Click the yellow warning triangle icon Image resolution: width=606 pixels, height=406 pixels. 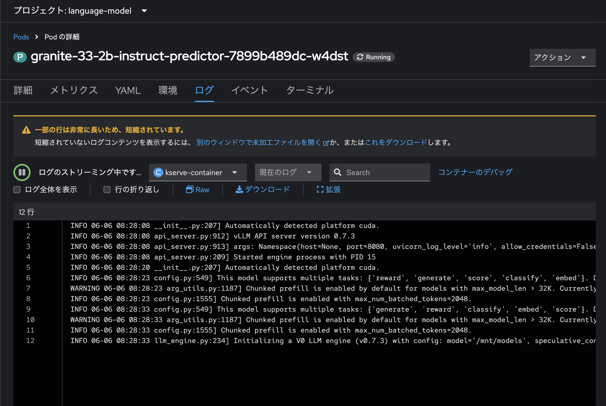(26, 130)
